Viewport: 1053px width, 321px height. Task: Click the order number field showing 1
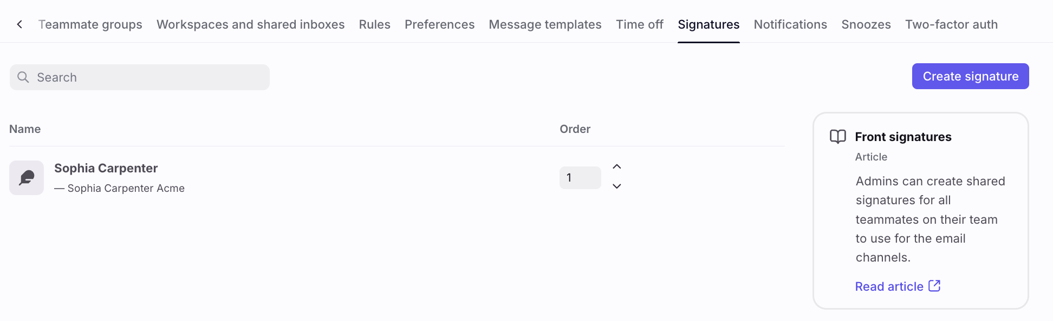(580, 178)
